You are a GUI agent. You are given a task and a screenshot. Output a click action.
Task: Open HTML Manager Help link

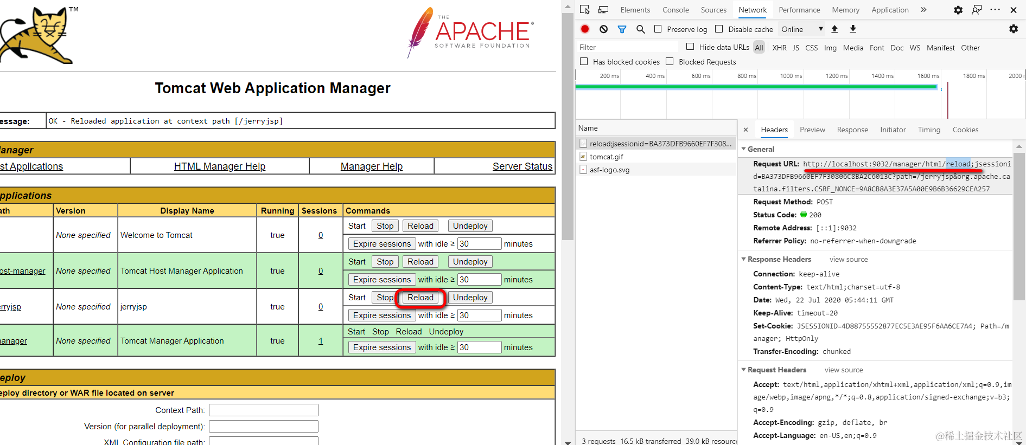pos(220,166)
